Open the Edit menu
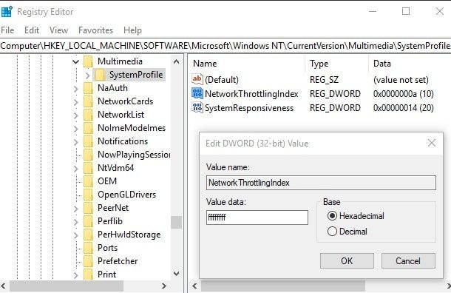Screen dimensions: 451x293 (x=32, y=30)
